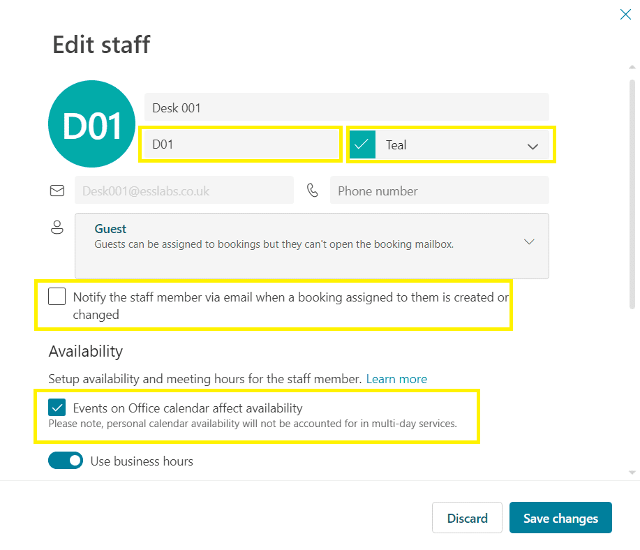Screen dimensions: 640x550
Task: Click the Save changes button
Action: click(560, 518)
